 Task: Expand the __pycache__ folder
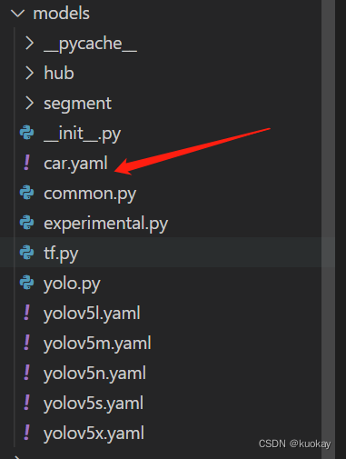point(29,44)
